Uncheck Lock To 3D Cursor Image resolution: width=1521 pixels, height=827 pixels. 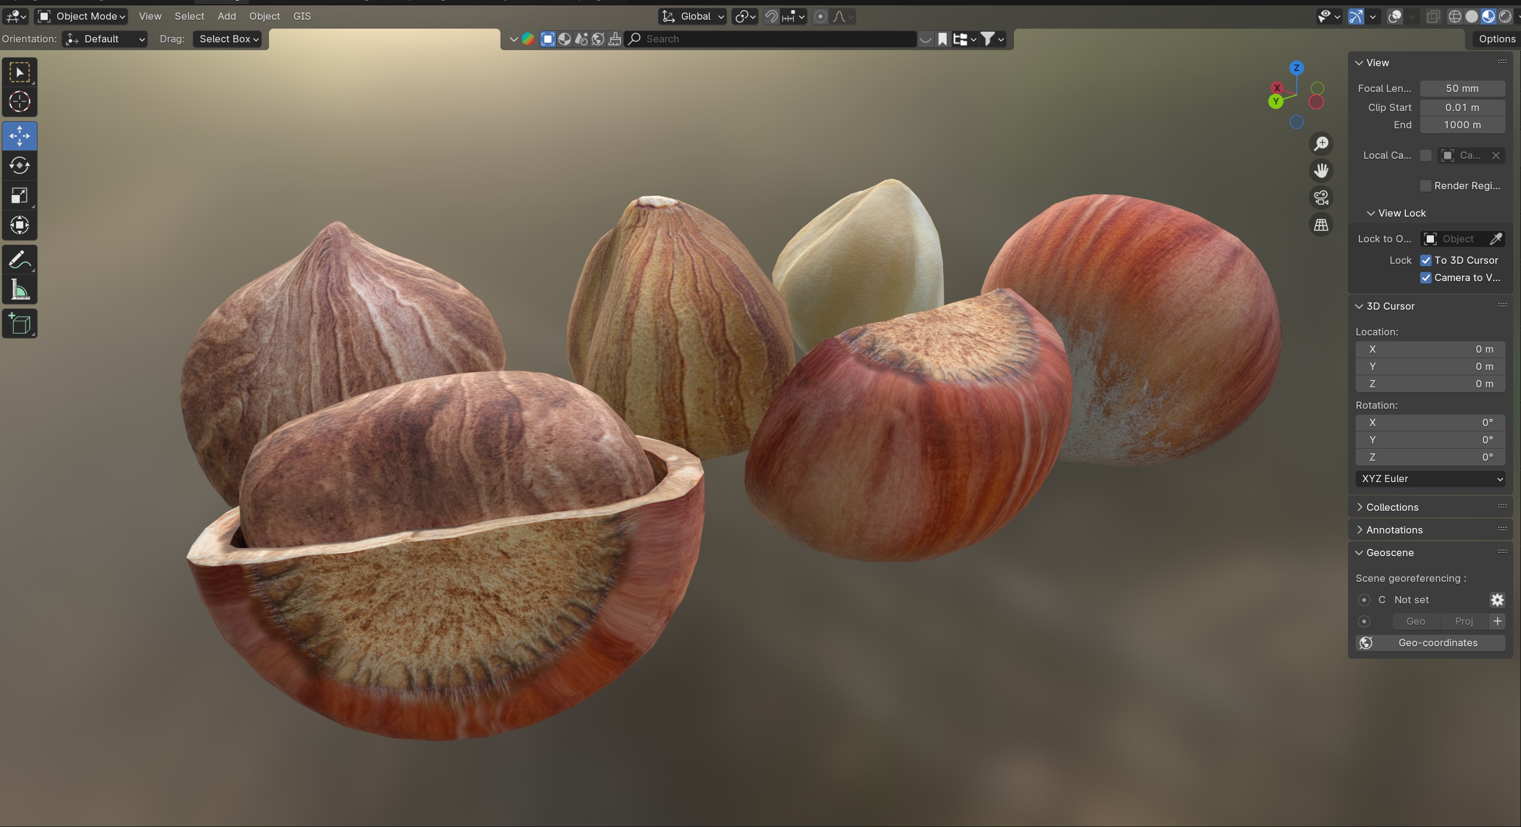coord(1426,260)
